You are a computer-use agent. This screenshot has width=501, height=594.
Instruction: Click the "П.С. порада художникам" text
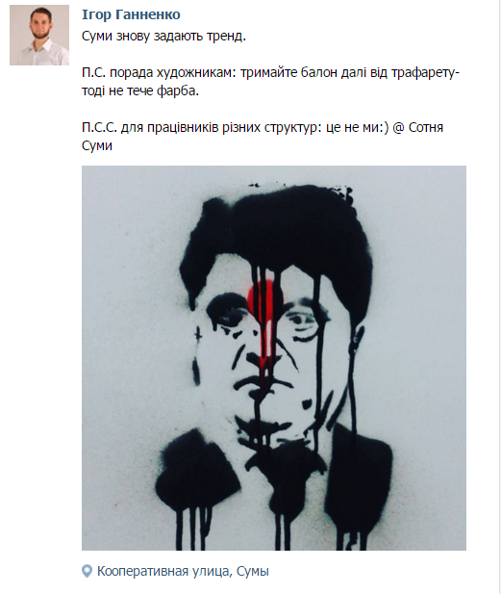point(159,73)
